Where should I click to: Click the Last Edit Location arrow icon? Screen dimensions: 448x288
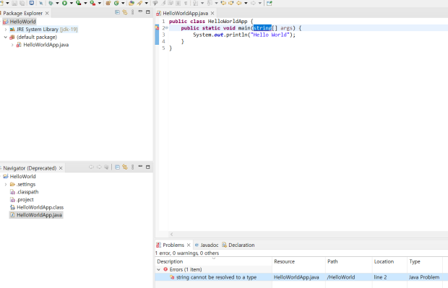point(223,3)
